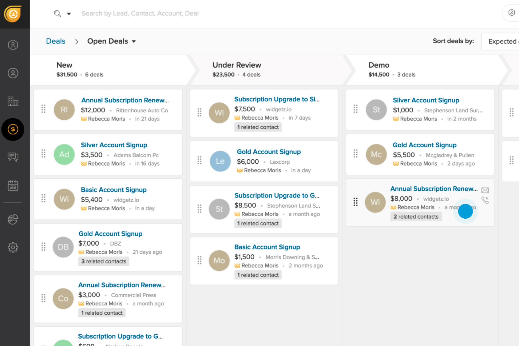Click email icon on widgetz.io Demo deal
The image size is (519, 346).
tap(485, 190)
